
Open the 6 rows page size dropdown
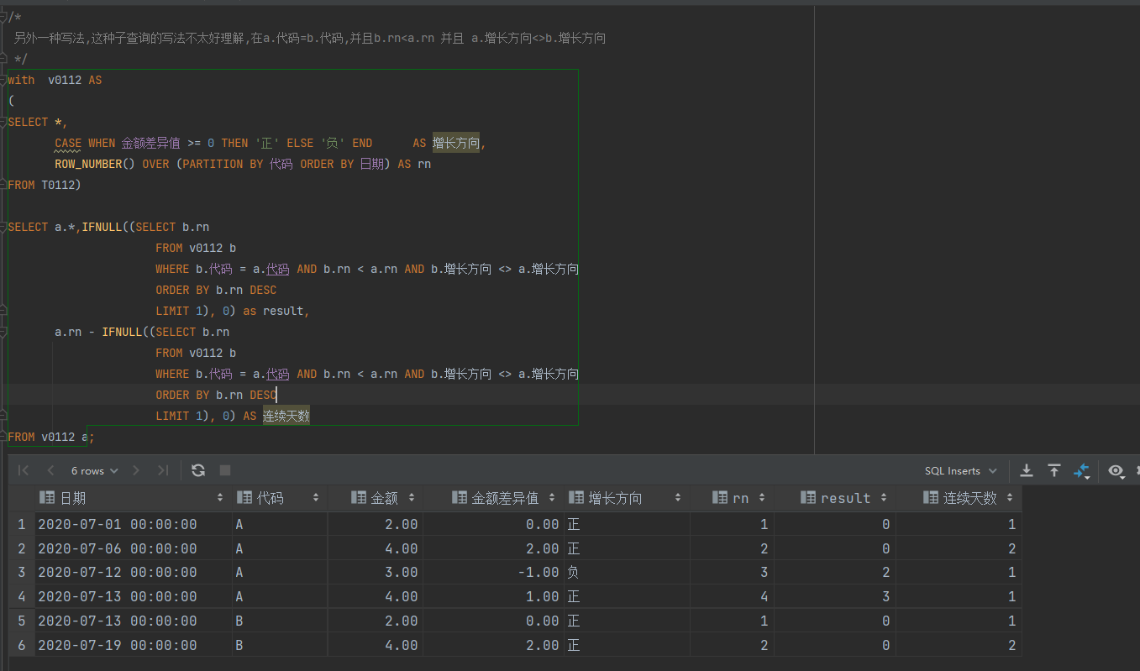click(95, 470)
